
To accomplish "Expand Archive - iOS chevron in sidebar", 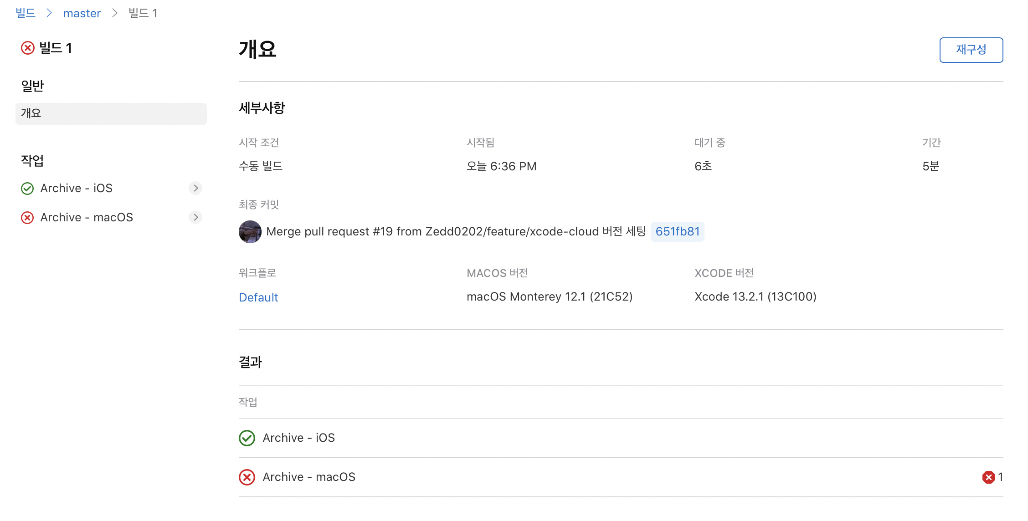I will click(x=195, y=188).
